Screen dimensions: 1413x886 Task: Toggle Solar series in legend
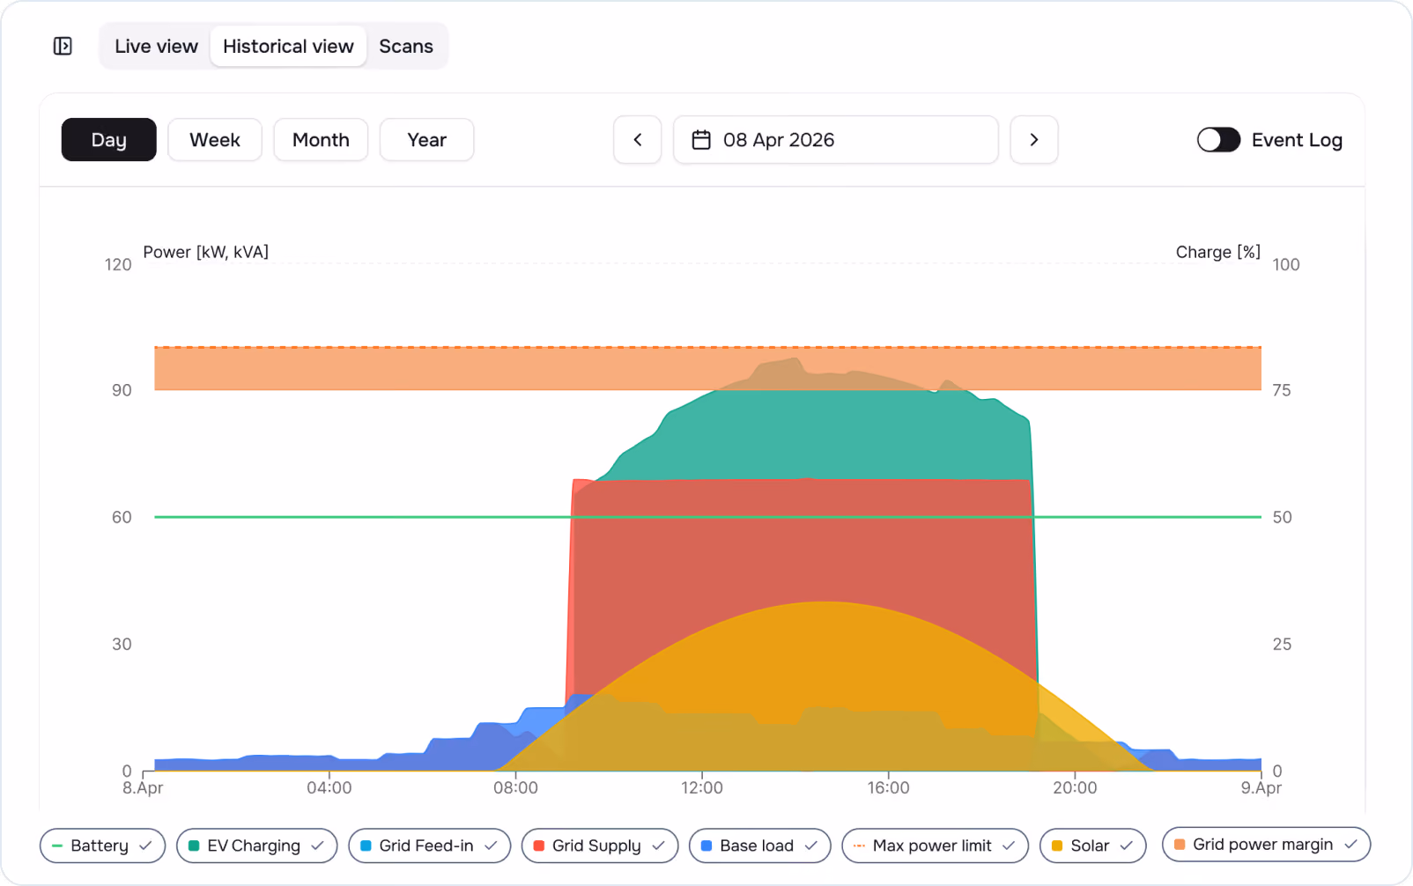(1093, 845)
